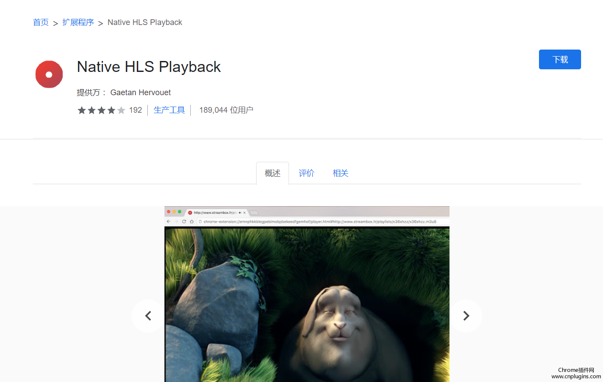Click the home icon in screenshot browser

click(192, 221)
